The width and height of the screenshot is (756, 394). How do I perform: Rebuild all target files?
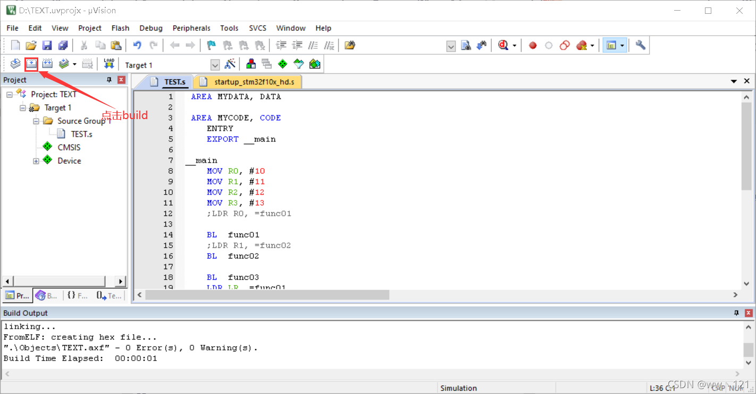tap(47, 64)
